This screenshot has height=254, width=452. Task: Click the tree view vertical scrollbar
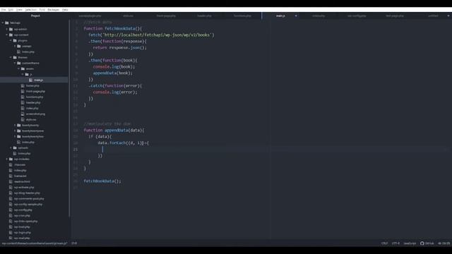69,118
